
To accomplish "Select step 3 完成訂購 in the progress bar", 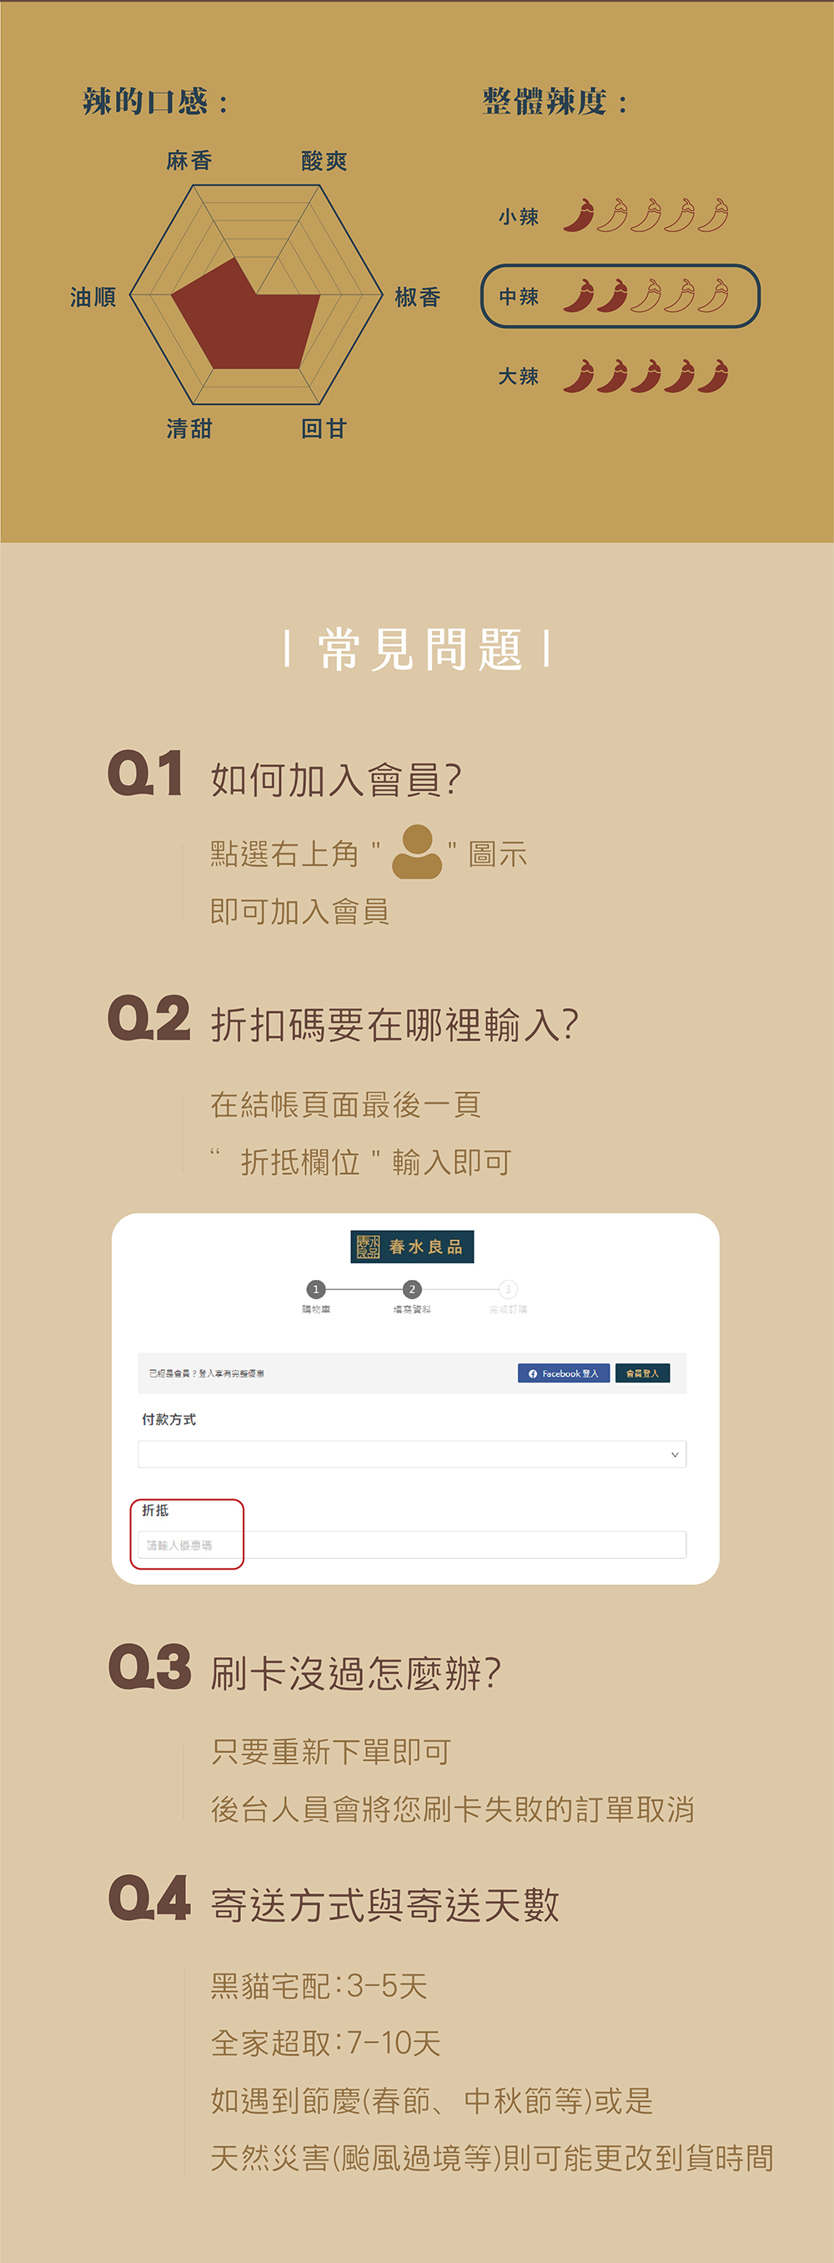I will [x=507, y=1297].
